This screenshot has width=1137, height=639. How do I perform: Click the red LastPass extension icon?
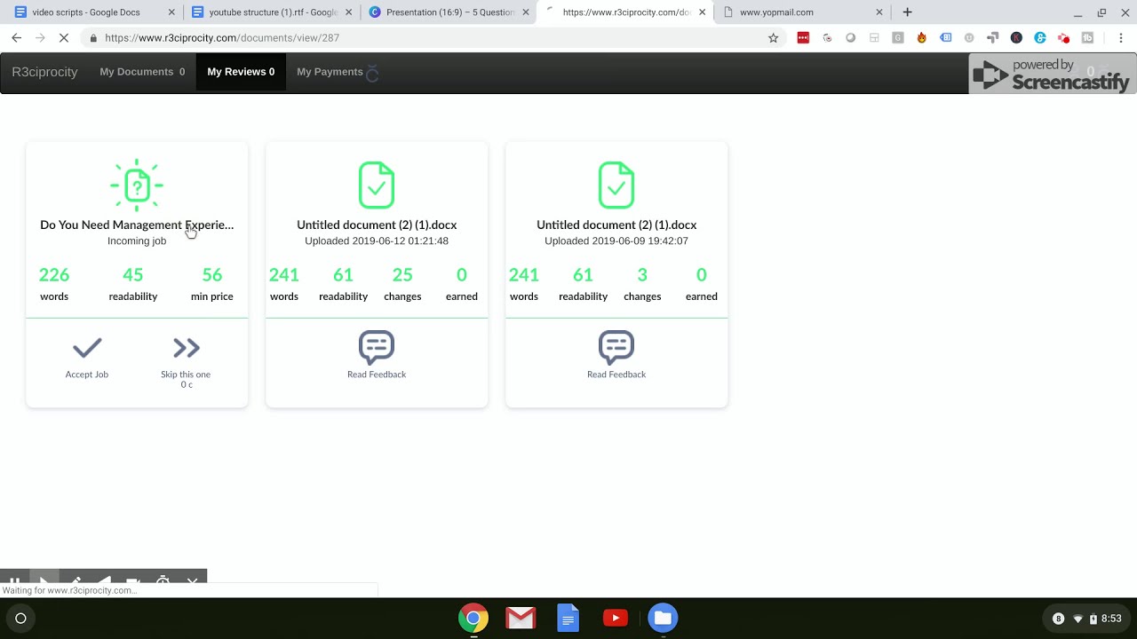click(x=803, y=38)
